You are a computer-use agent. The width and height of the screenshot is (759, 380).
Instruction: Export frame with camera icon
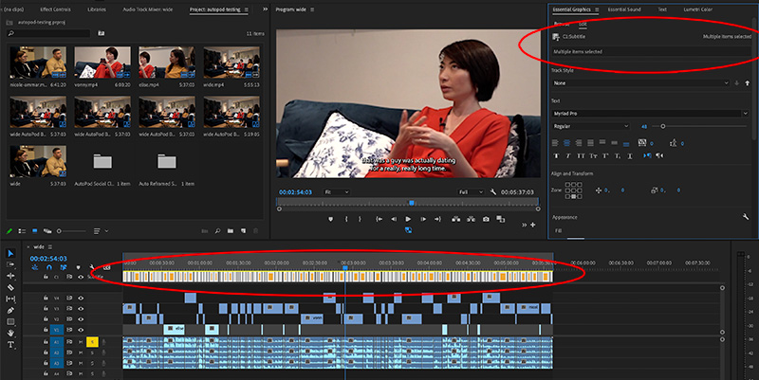486,219
